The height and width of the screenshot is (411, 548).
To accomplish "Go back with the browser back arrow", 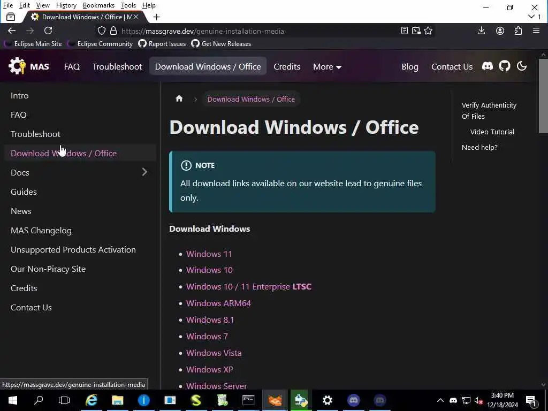I will (12, 31).
